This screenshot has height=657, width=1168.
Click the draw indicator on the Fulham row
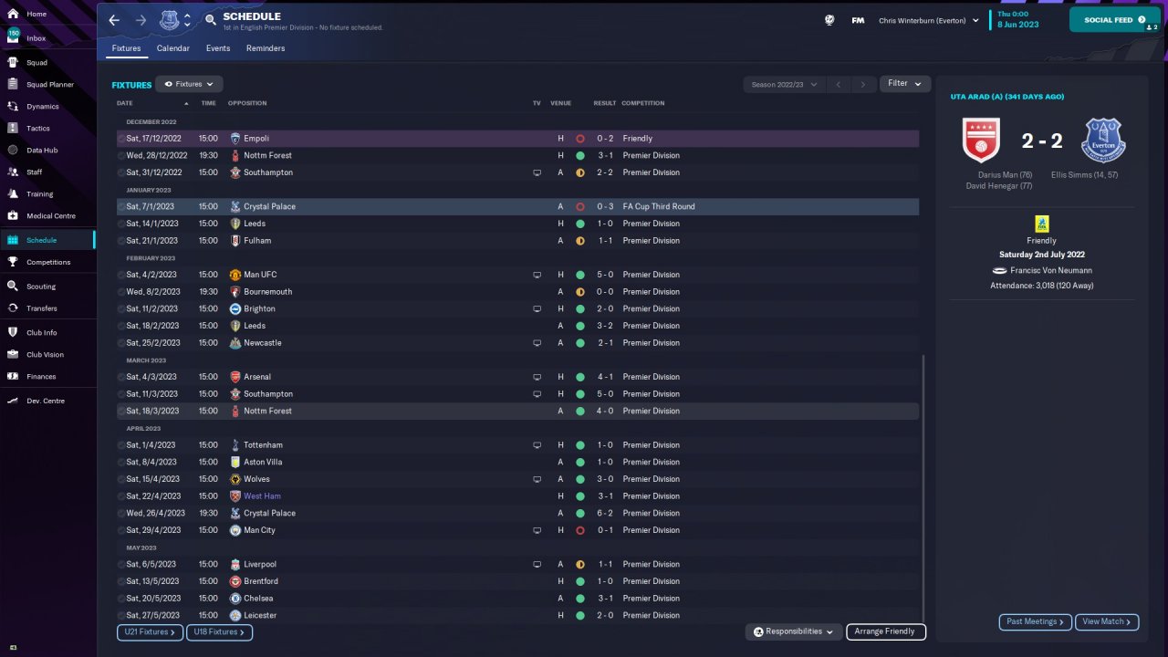coord(580,241)
